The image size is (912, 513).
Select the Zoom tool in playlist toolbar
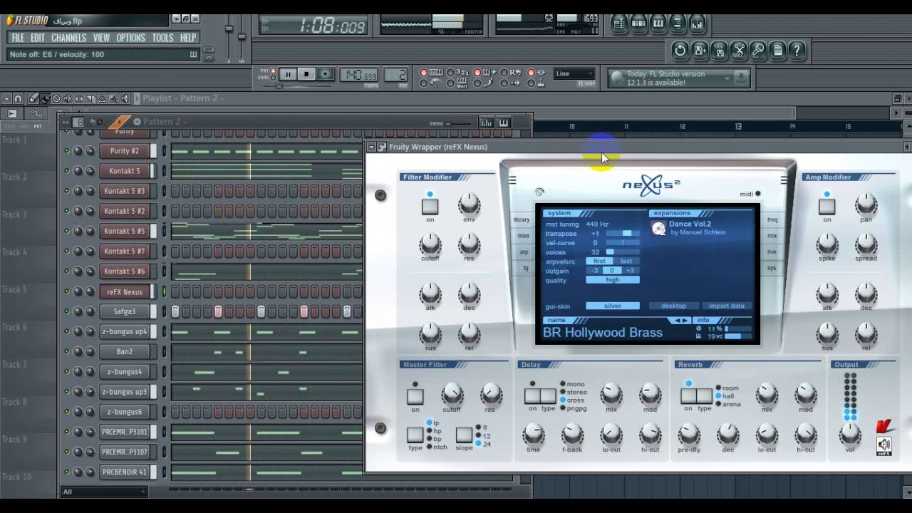point(113,98)
